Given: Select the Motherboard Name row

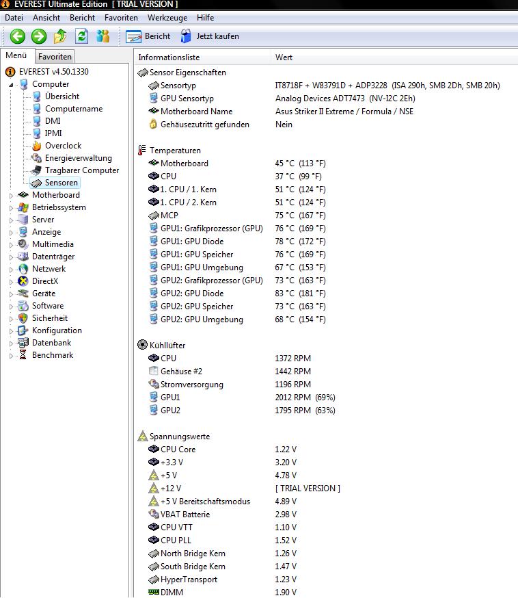Looking at the screenshot, I should (281, 112).
